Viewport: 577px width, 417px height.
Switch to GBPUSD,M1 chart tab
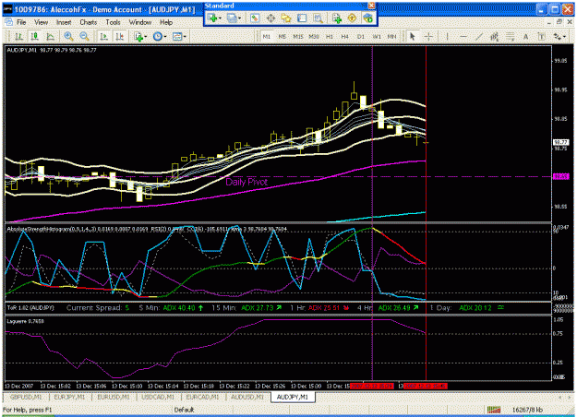[x=26, y=397]
